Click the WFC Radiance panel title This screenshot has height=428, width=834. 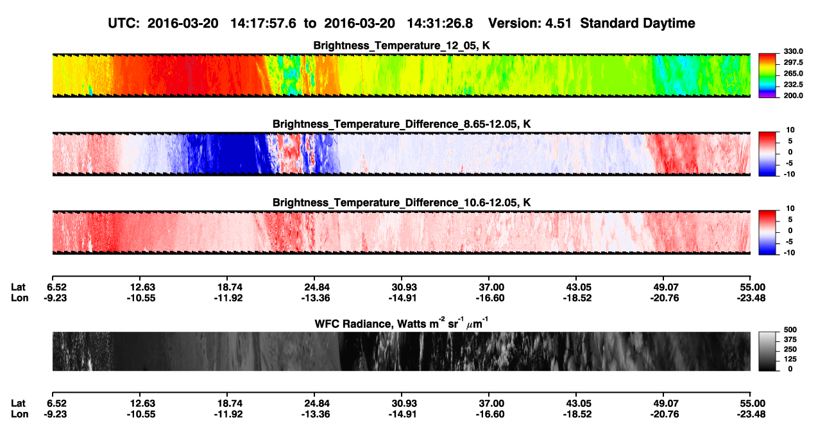coord(401,323)
